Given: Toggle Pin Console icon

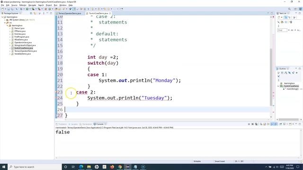Looking at the screenshot, I should click(280, 124).
